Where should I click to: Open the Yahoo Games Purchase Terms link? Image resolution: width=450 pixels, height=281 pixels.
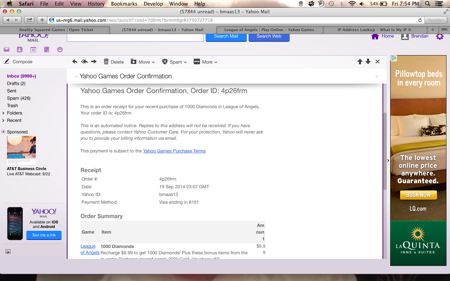click(174, 151)
